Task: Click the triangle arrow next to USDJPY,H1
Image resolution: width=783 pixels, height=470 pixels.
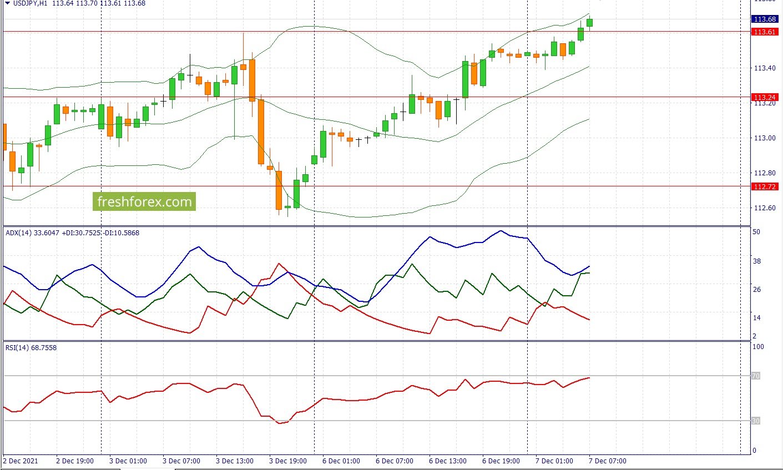Action: click(x=7, y=3)
